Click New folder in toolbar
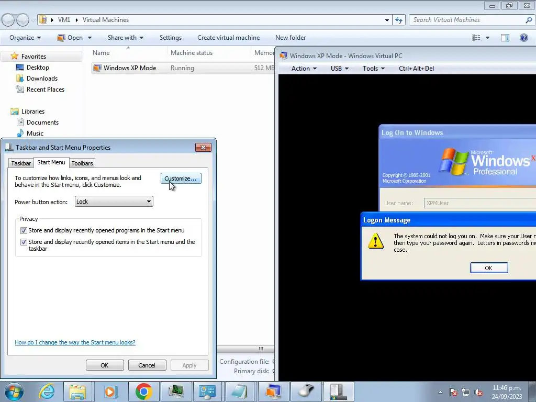Viewport: 536px width, 402px height. coord(291,38)
